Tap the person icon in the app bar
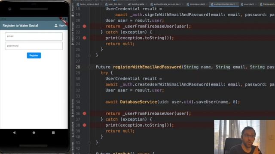 tap(56, 26)
